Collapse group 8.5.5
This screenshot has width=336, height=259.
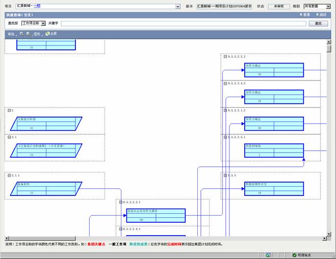click(224, 175)
